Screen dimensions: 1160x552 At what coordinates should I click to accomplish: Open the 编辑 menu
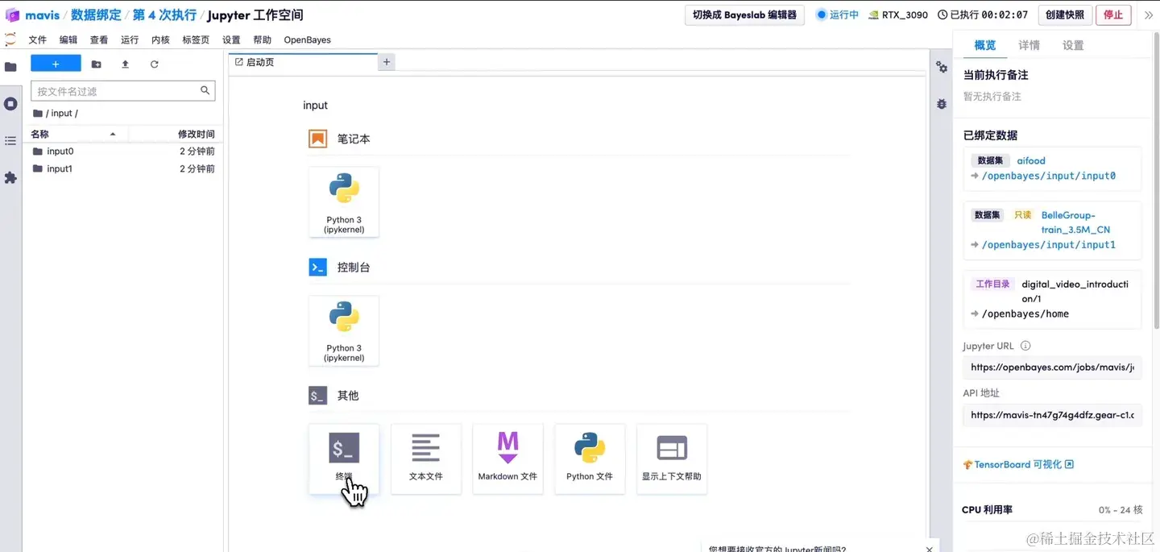(68, 39)
